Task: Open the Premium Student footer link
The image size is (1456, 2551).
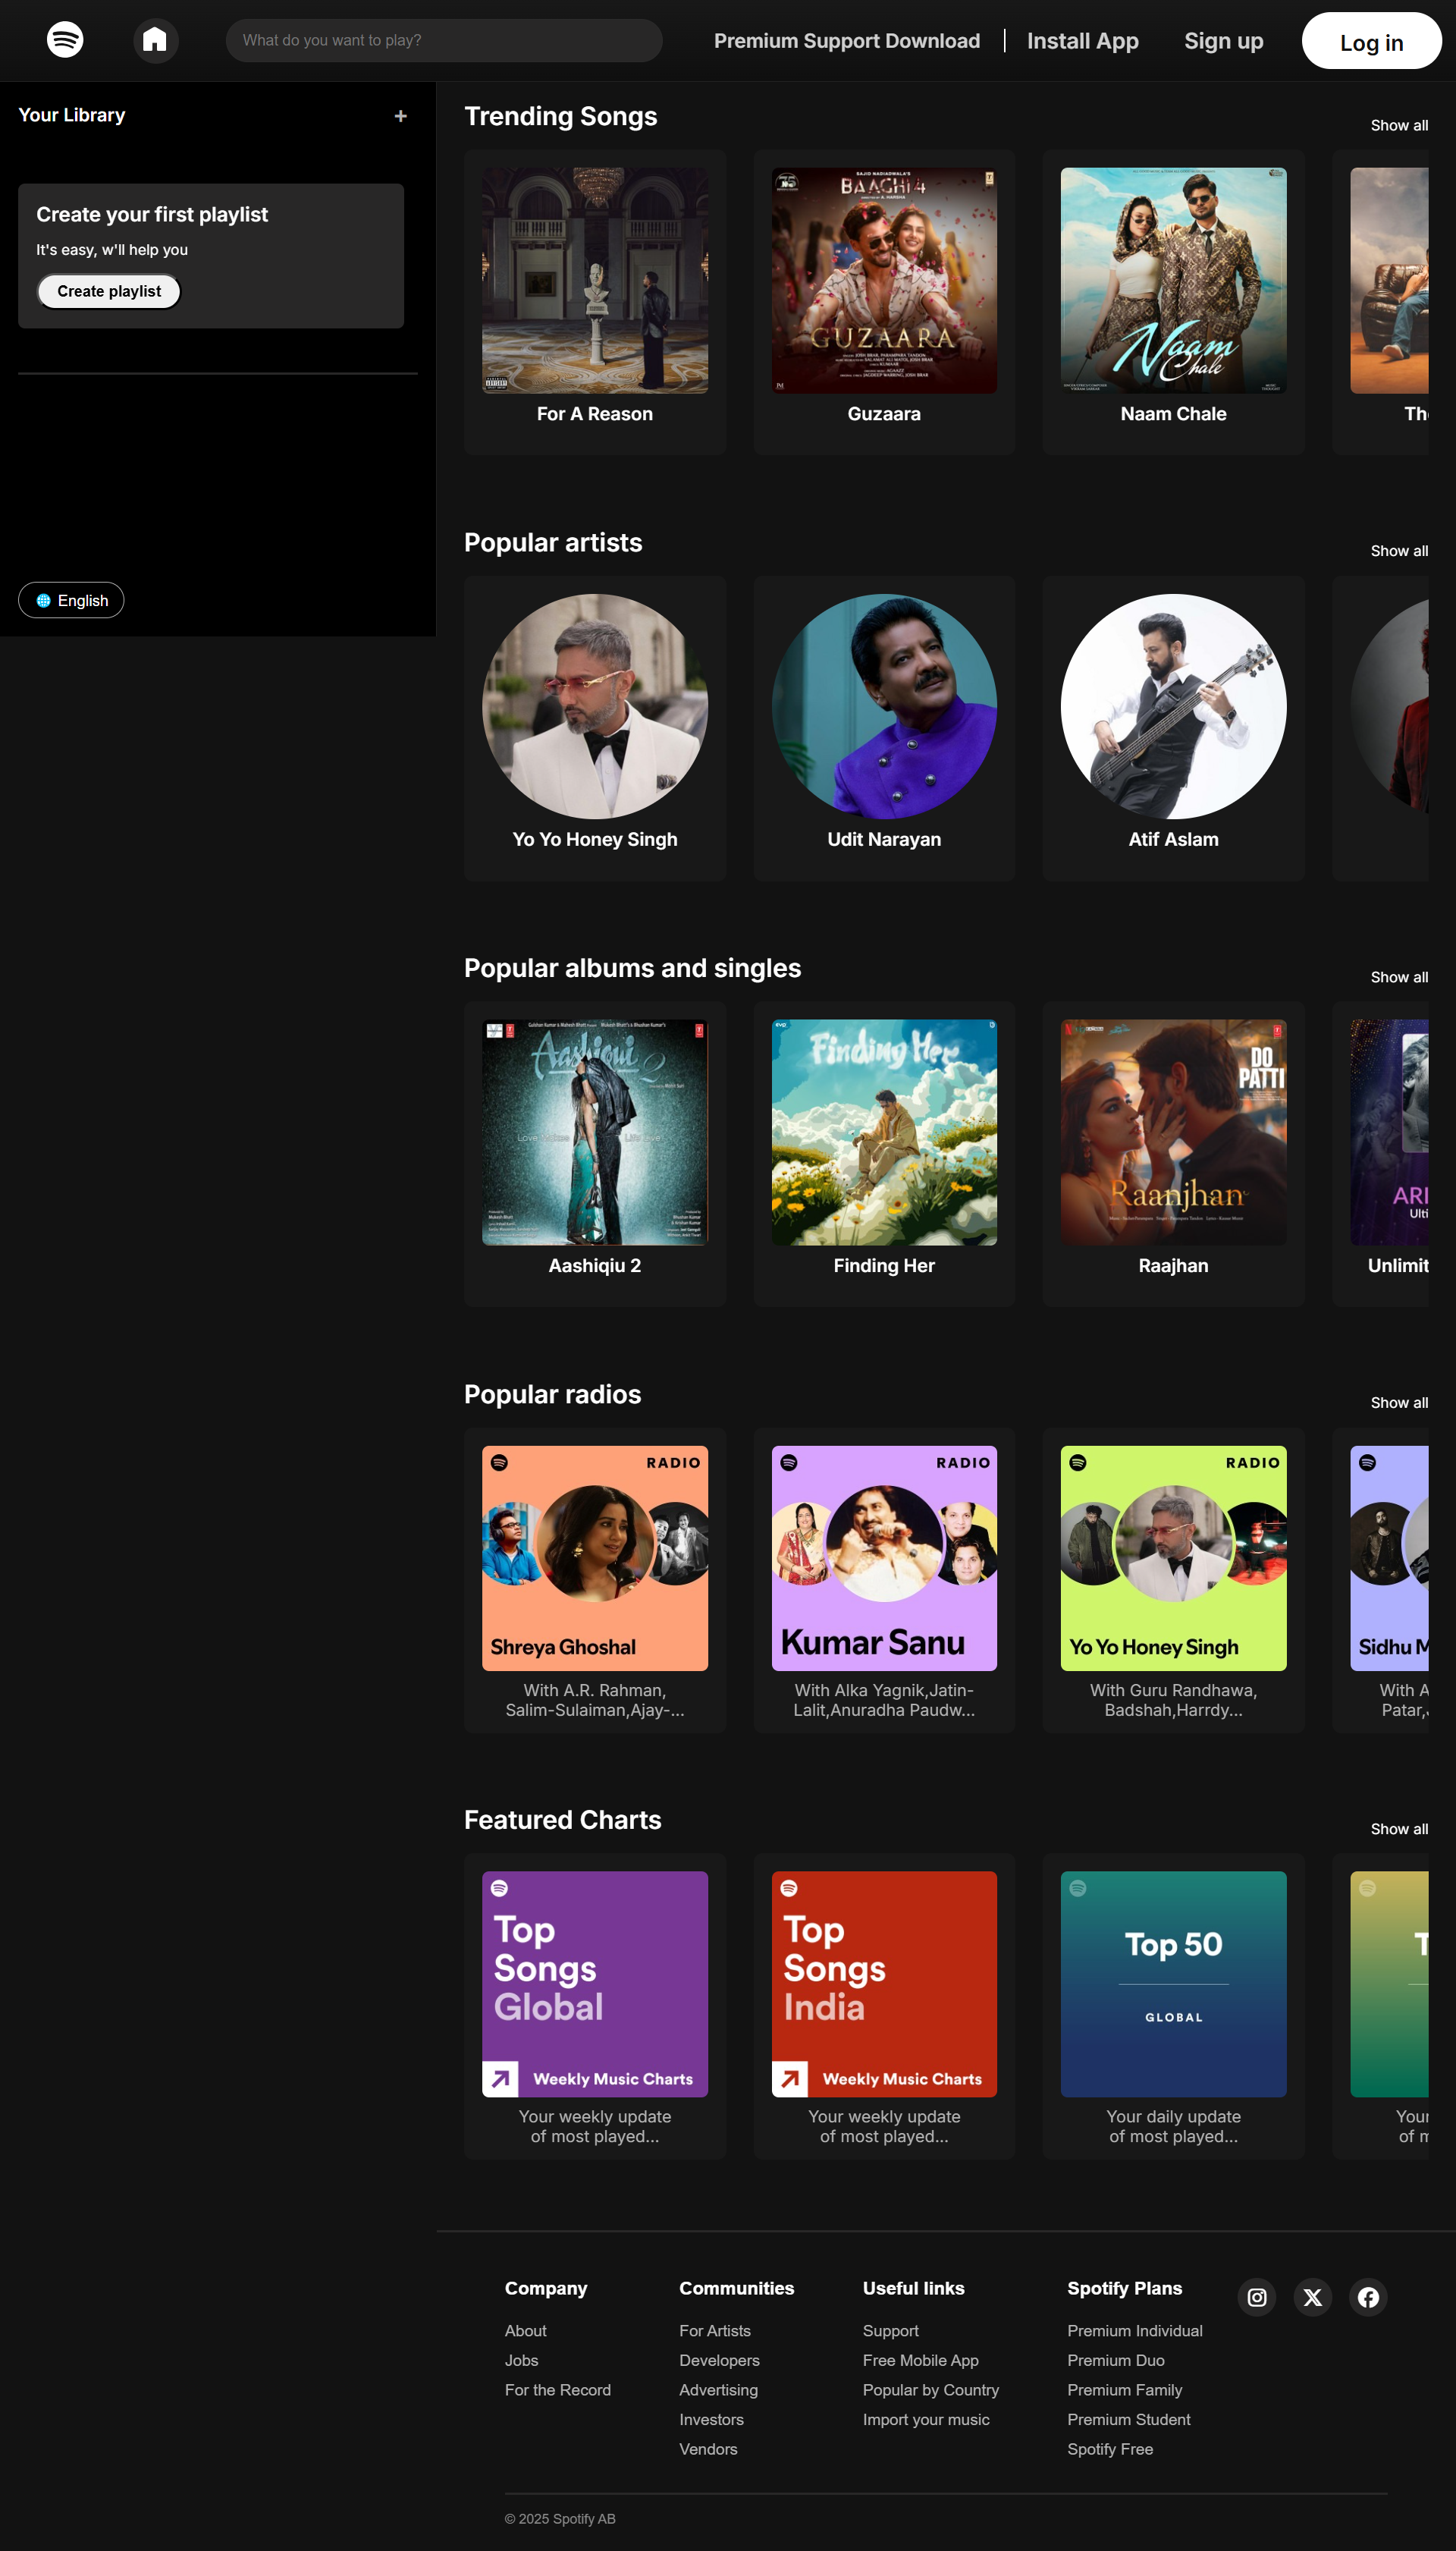Action: click(1128, 2419)
